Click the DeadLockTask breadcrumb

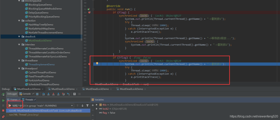(x=131, y=84)
